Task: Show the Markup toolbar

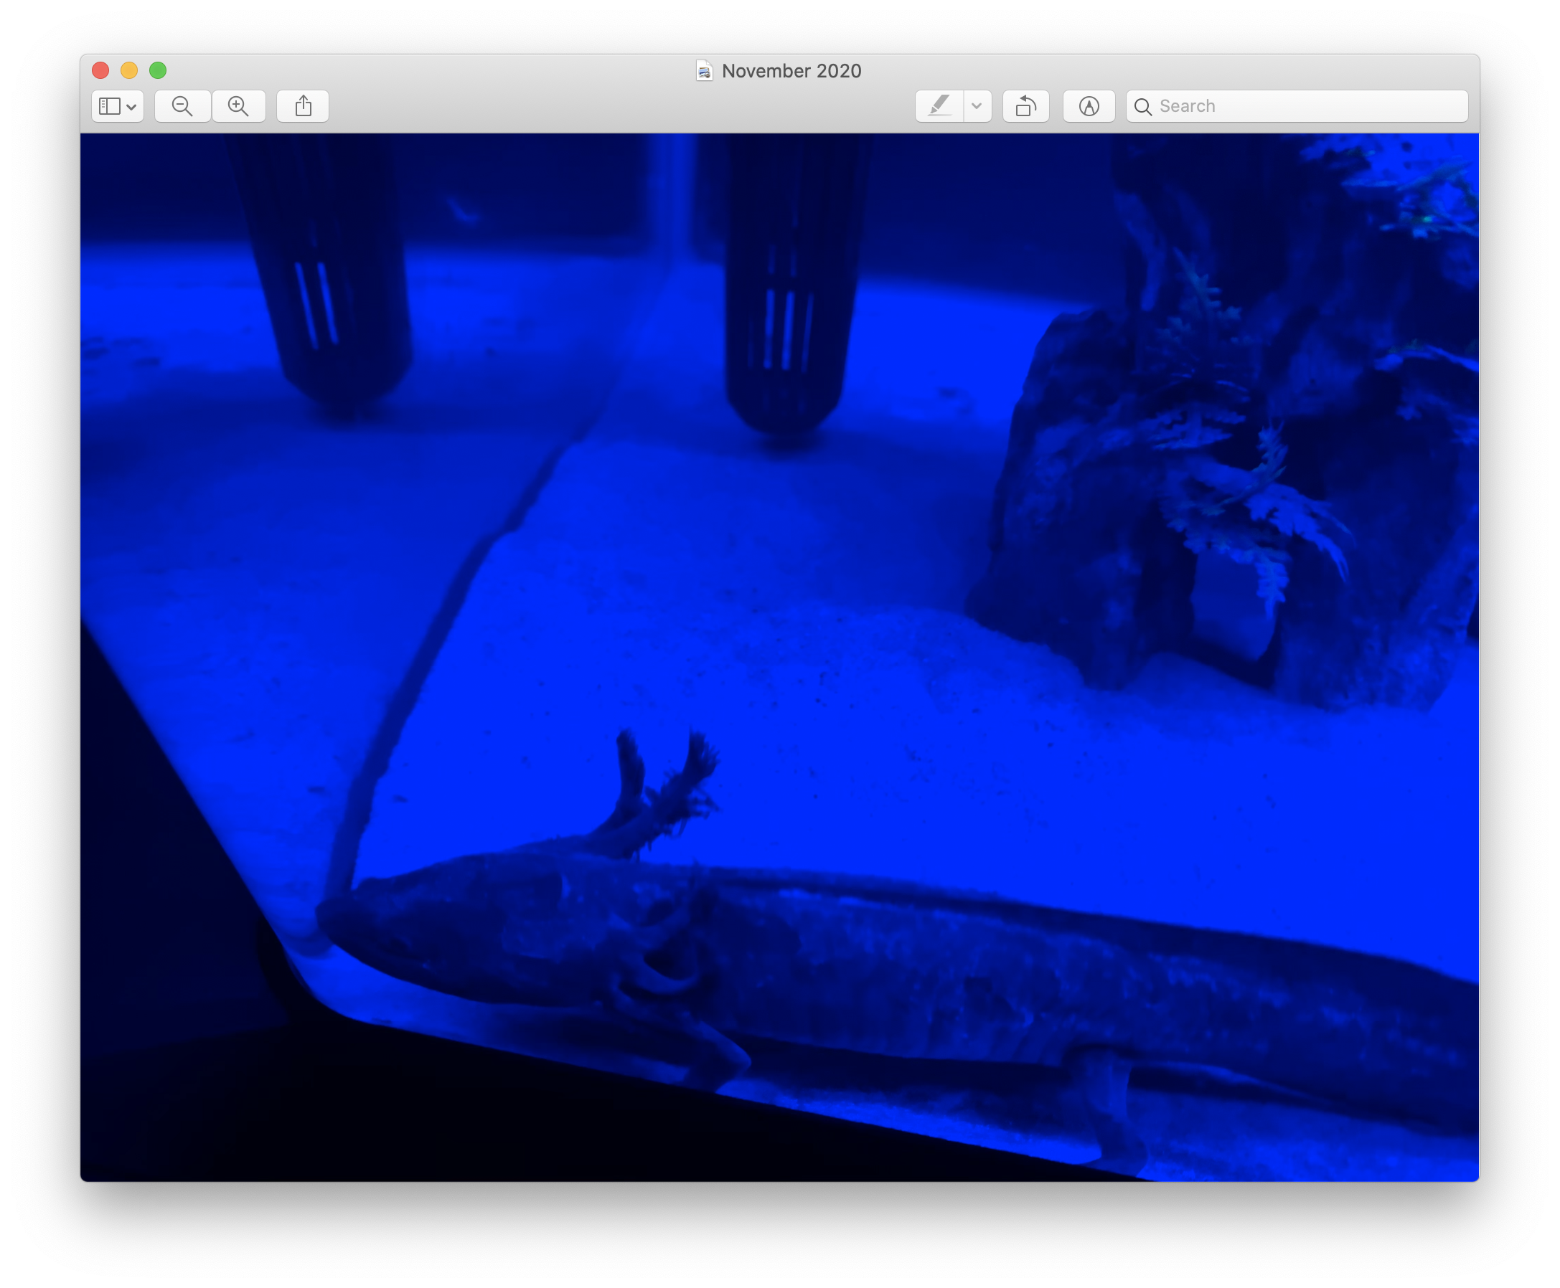Action: click(1089, 106)
